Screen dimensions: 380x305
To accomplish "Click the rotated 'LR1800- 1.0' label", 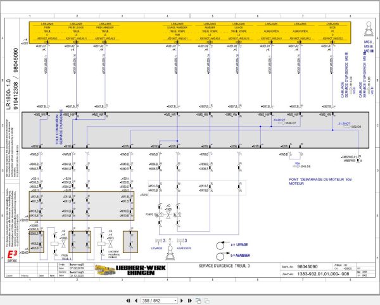I will [8, 94].
